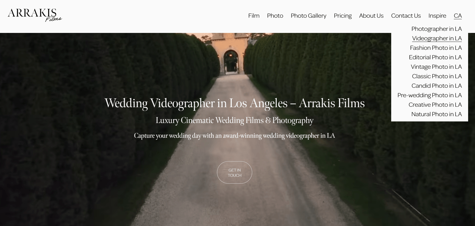Screen dimensions: 475x226
Task: Select Classic Photo in LA
Action: [437, 76]
